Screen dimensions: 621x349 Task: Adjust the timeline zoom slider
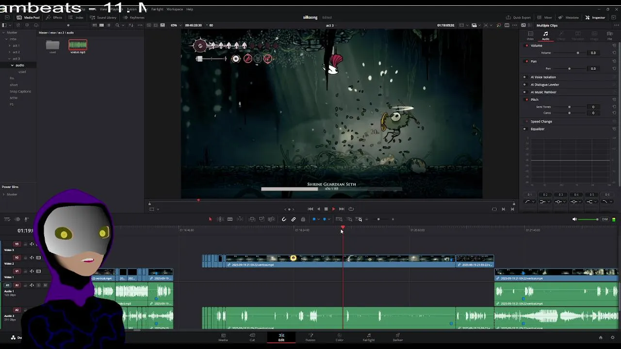tap(379, 219)
